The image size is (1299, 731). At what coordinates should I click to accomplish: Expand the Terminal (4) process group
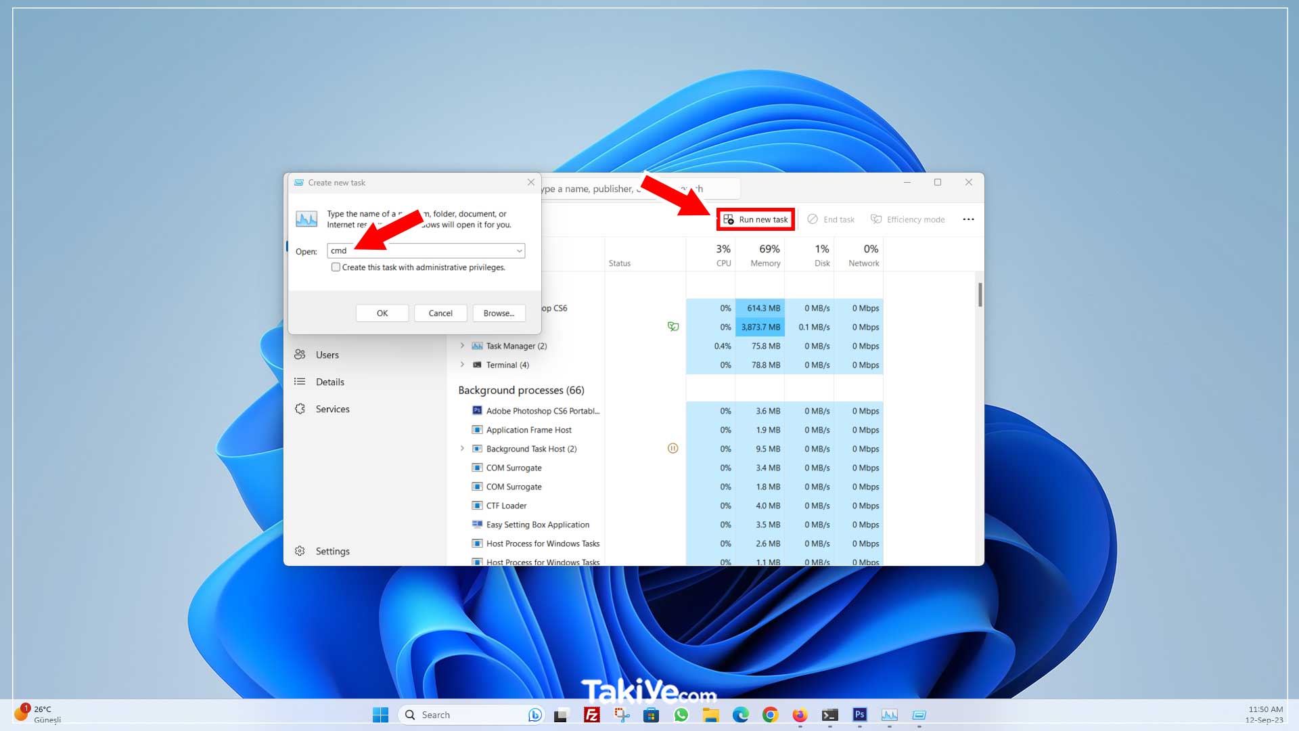tap(462, 365)
